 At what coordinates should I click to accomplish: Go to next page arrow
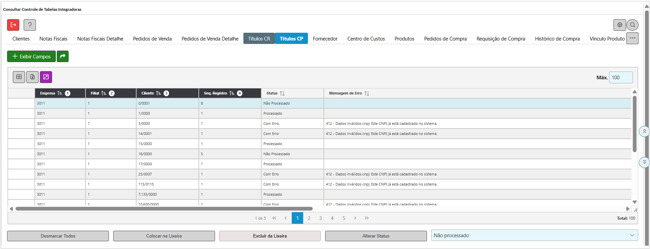[x=355, y=218]
